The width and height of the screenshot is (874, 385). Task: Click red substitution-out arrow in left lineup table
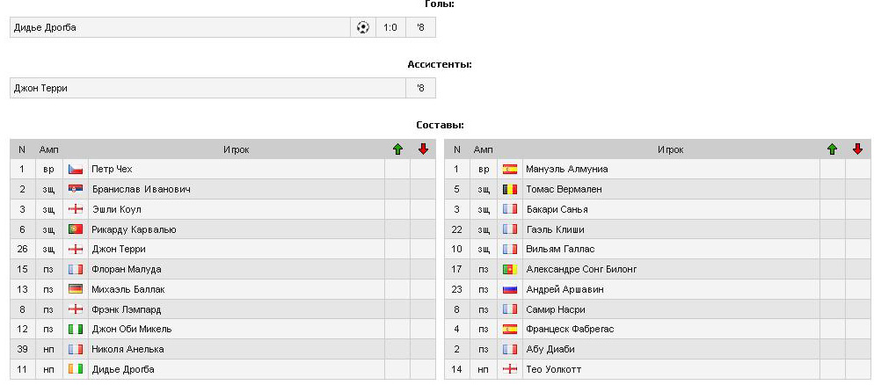tap(423, 149)
